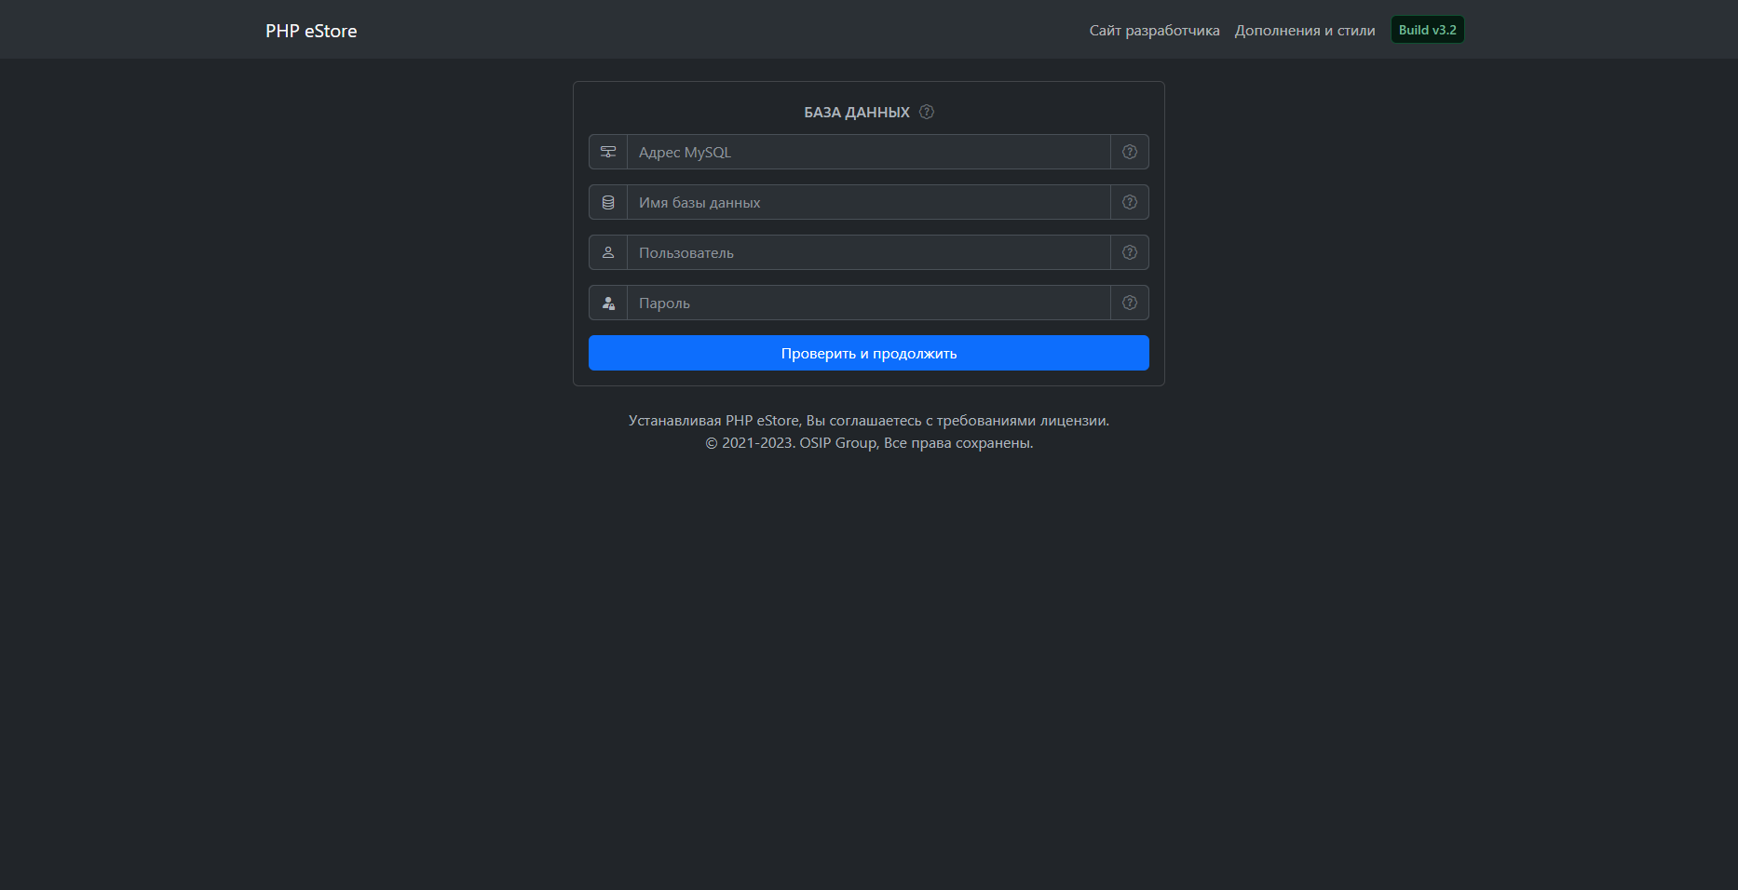
Task: Select the Пользователь text field
Action: coord(868,252)
